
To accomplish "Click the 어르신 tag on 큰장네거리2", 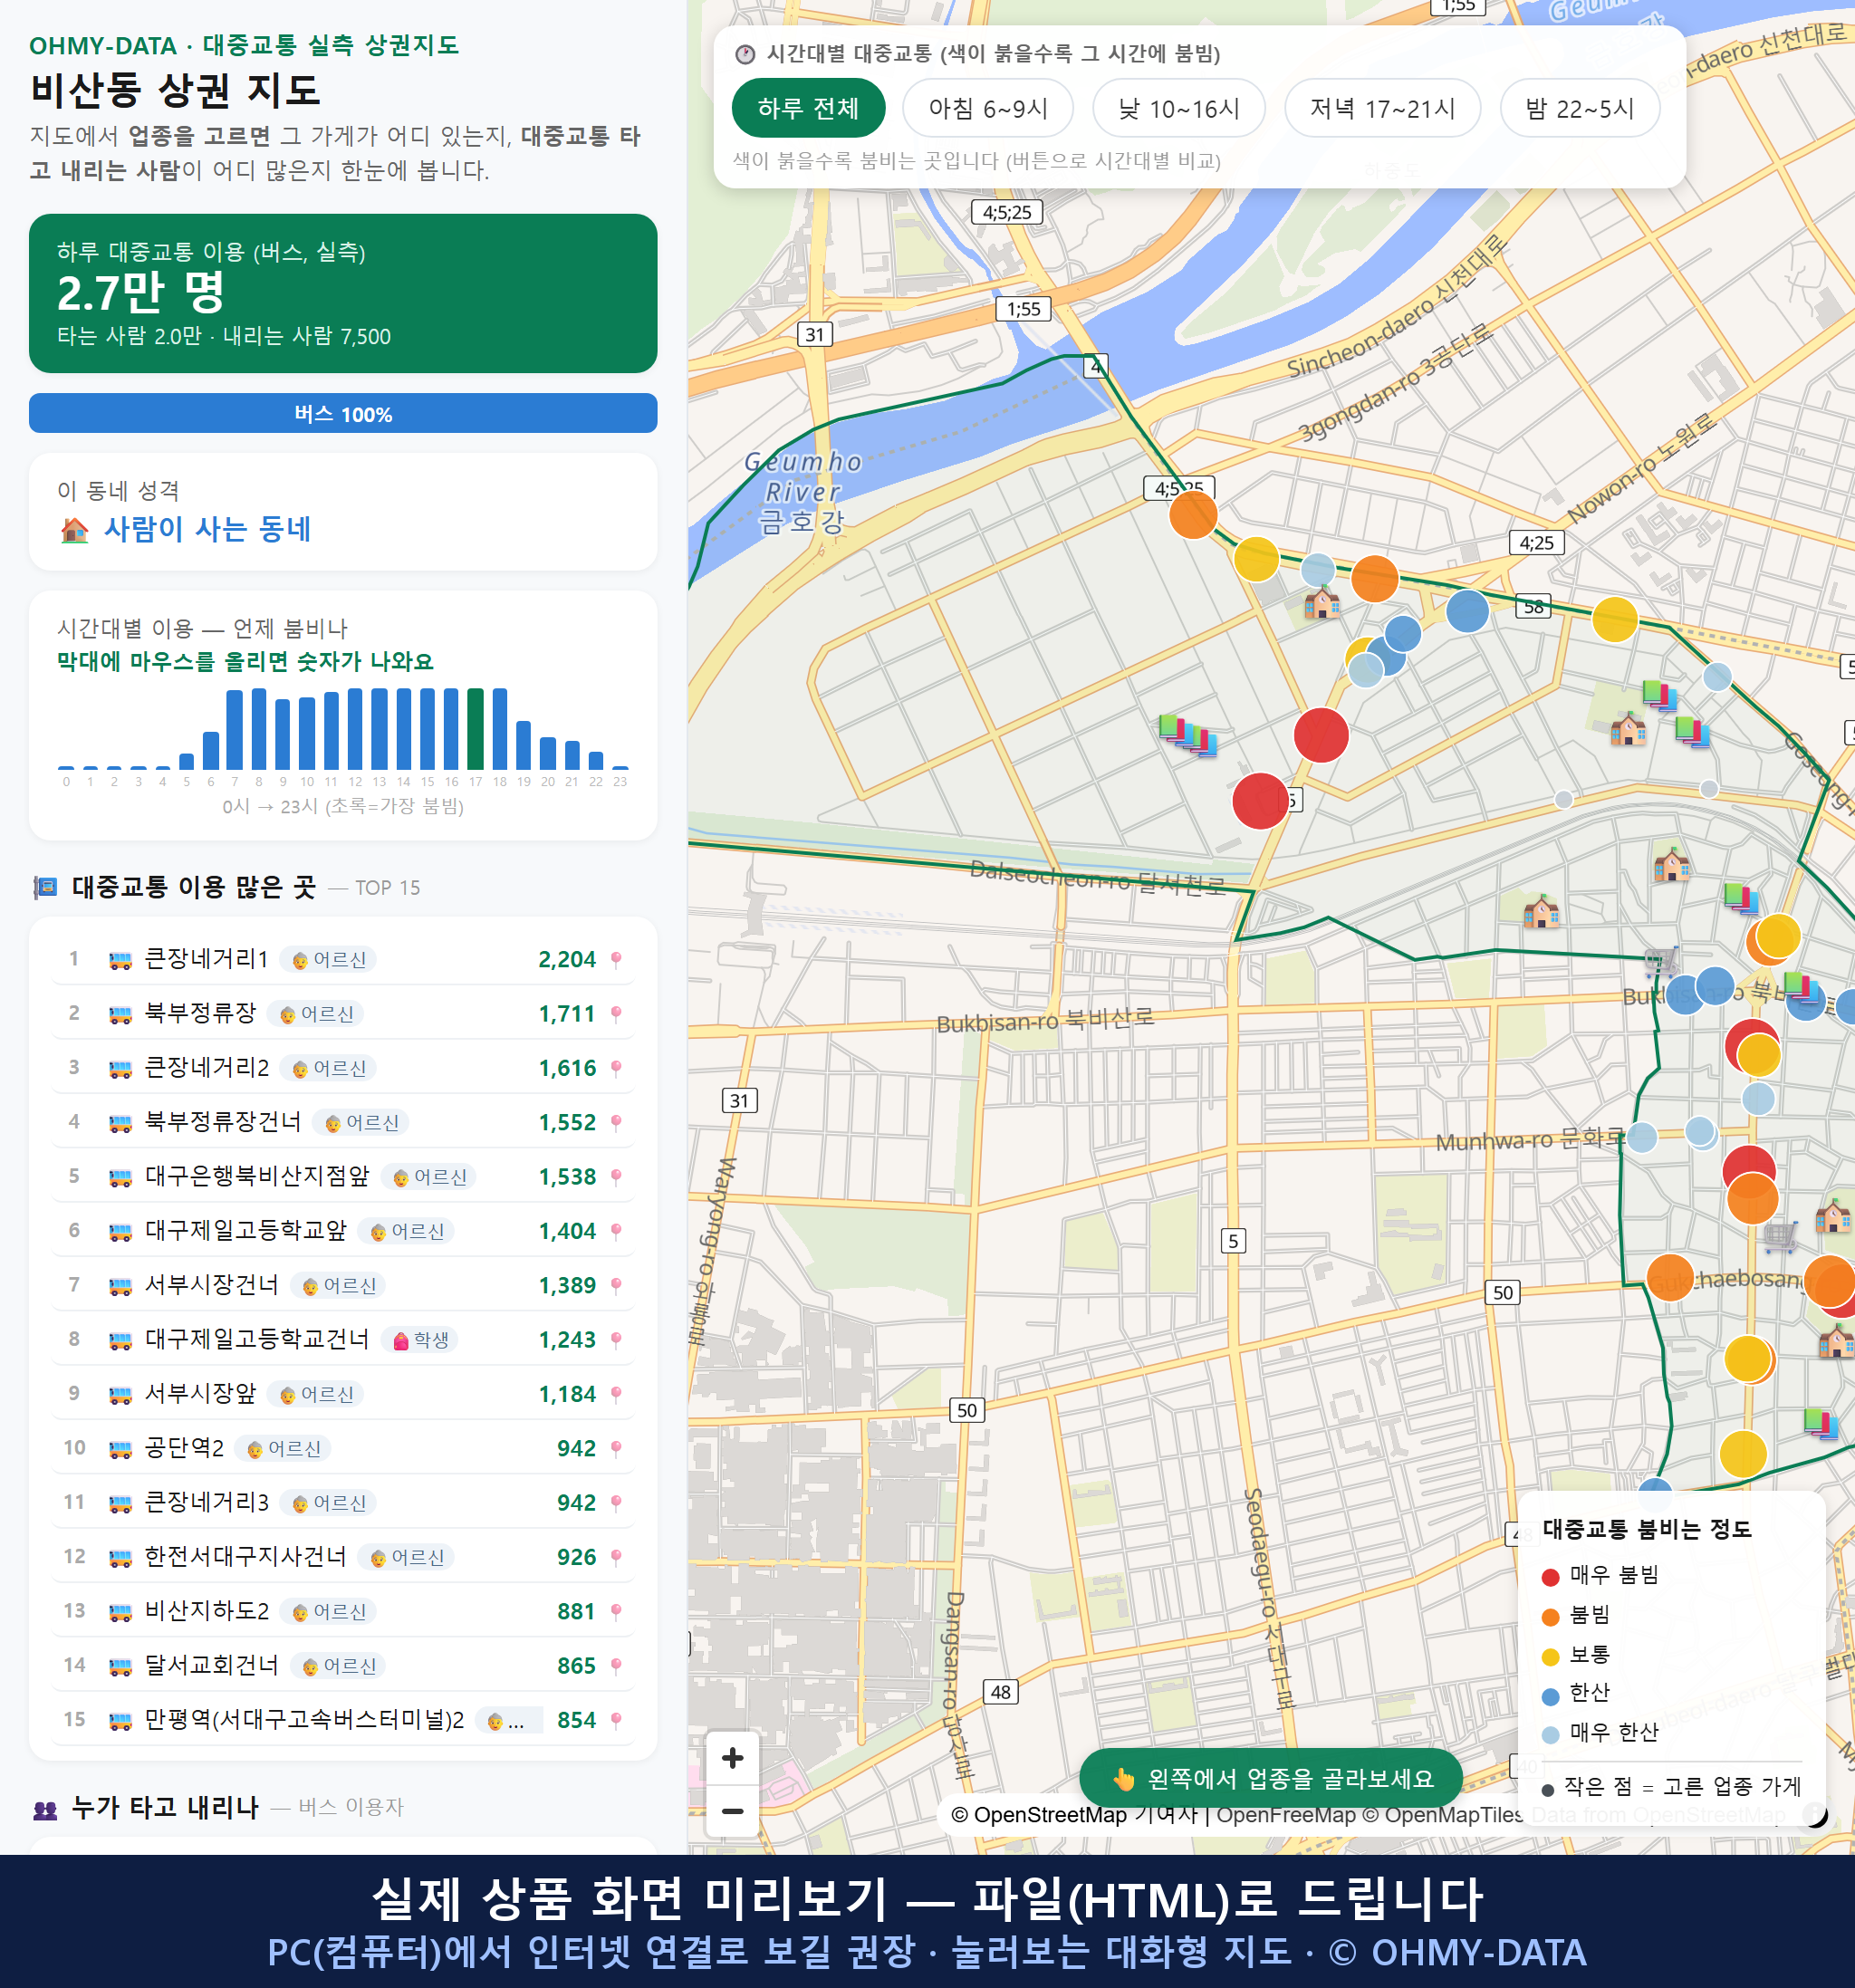I will [329, 1068].
